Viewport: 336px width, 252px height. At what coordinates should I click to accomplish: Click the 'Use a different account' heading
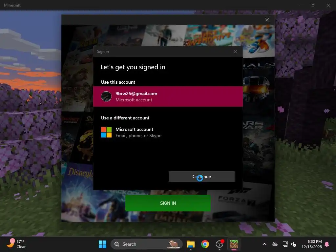point(125,118)
